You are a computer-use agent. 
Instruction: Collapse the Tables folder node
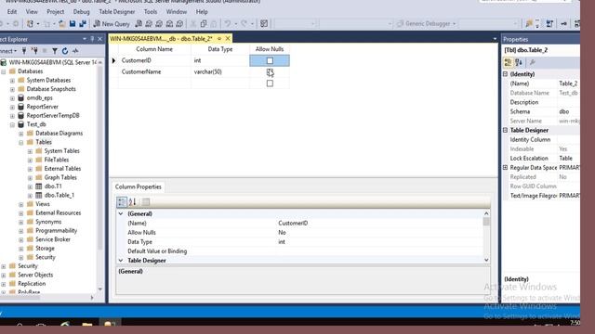pos(21,142)
